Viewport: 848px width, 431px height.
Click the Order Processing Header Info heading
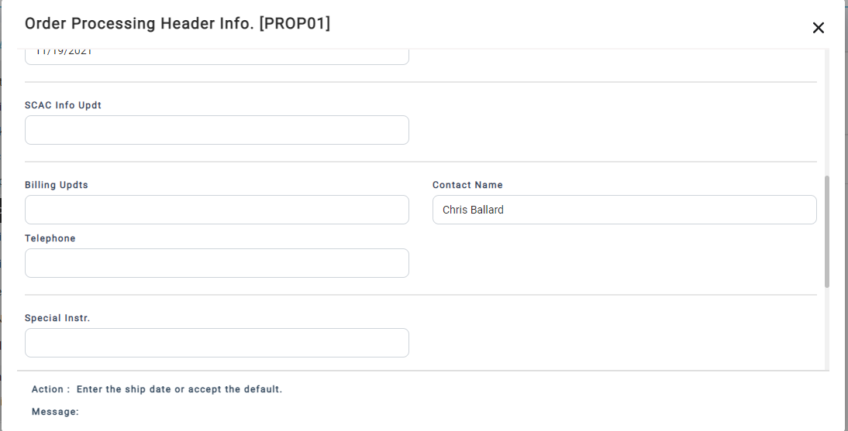coord(140,24)
